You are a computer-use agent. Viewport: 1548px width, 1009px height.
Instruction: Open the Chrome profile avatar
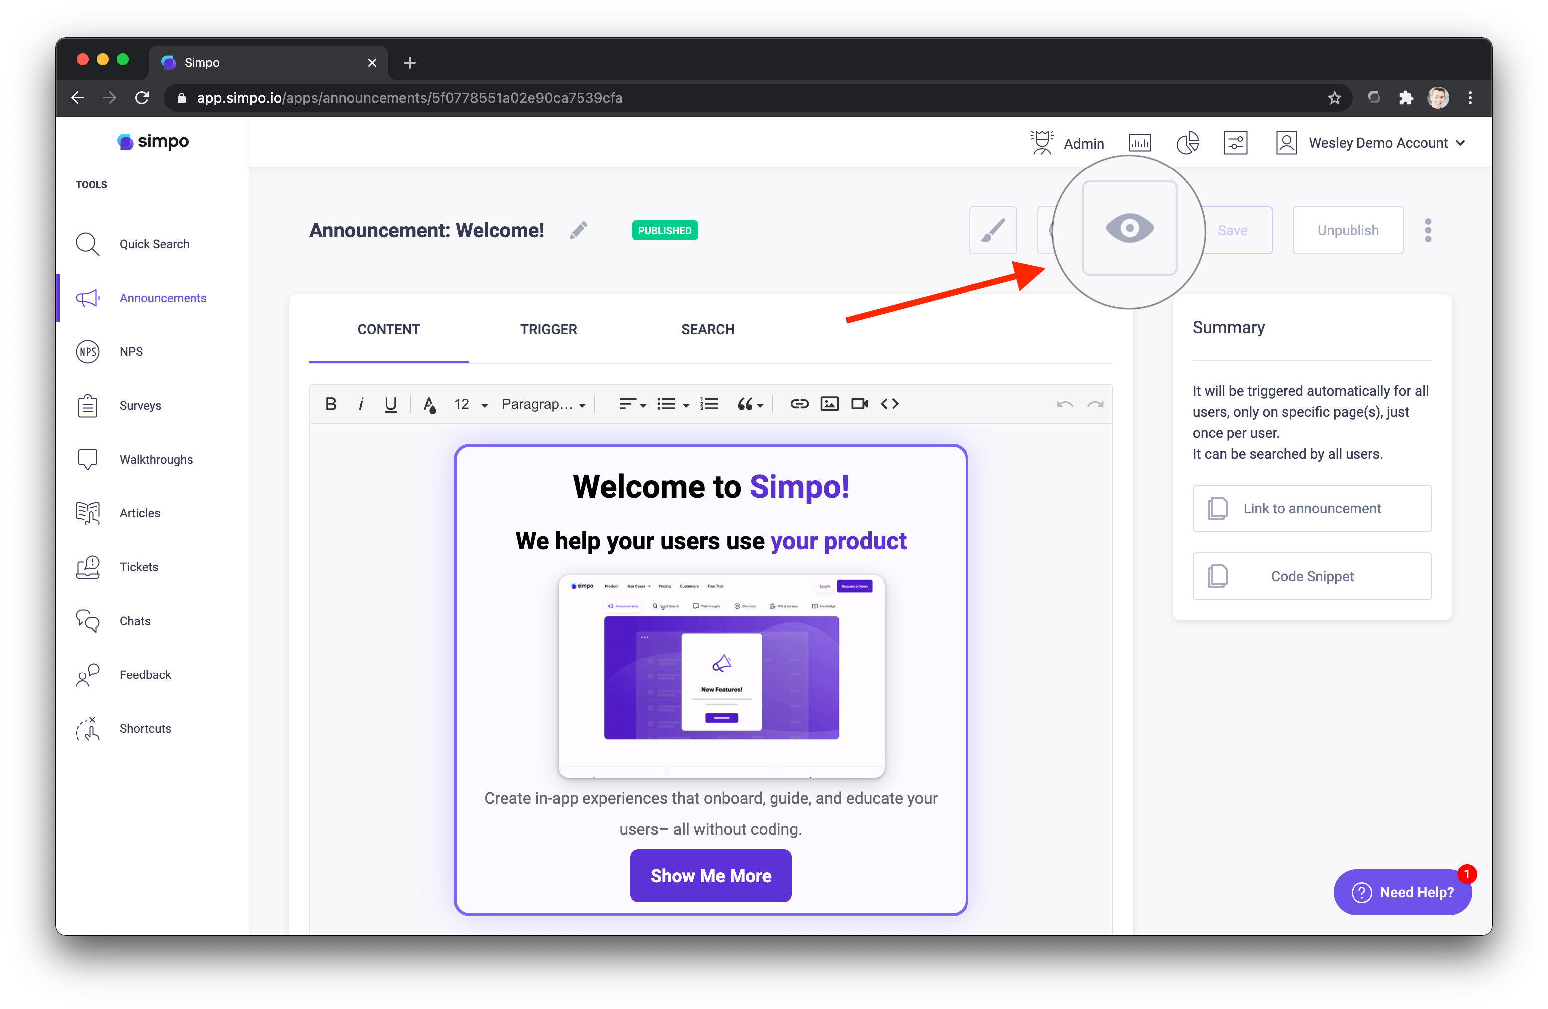(x=1438, y=98)
